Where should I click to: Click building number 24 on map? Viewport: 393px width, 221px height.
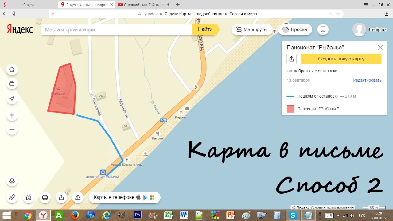pyautogui.click(x=101, y=96)
